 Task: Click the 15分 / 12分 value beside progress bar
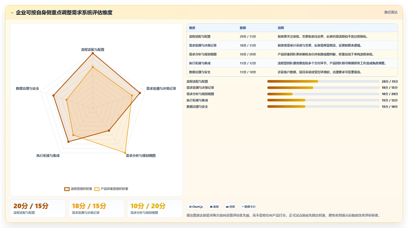pos(390,100)
